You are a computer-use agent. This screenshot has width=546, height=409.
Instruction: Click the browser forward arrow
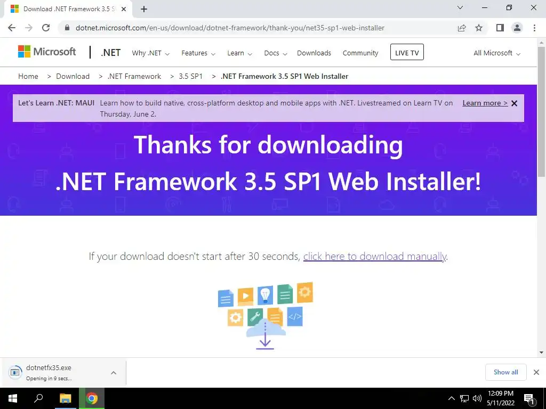tap(29, 28)
